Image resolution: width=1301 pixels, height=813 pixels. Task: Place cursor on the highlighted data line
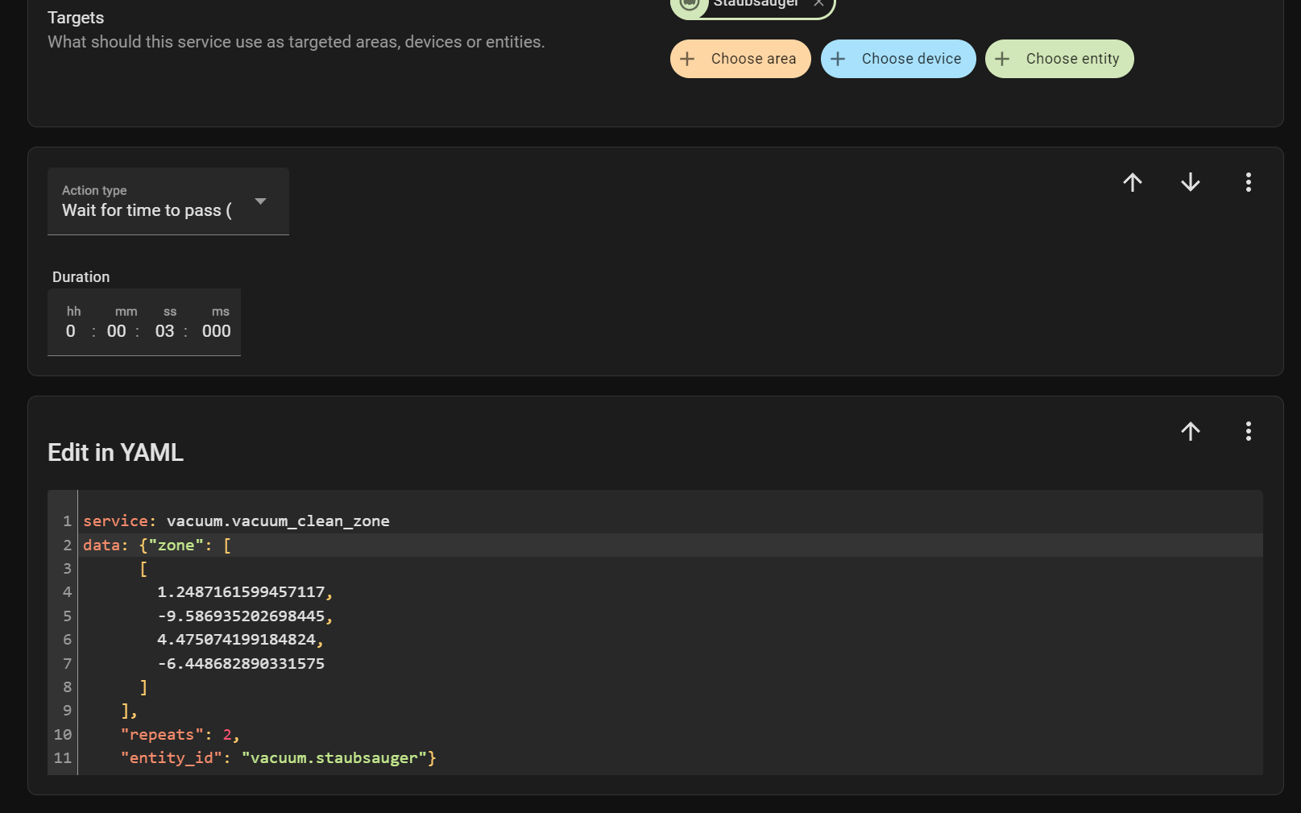[x=185, y=545]
